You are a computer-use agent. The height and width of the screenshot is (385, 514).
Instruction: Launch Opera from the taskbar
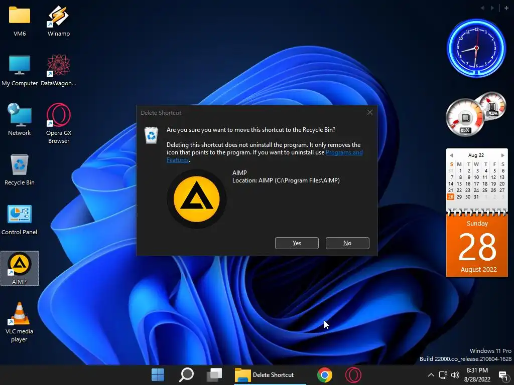[353, 375]
